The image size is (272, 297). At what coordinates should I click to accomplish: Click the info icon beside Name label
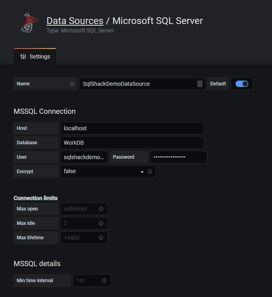72,84
